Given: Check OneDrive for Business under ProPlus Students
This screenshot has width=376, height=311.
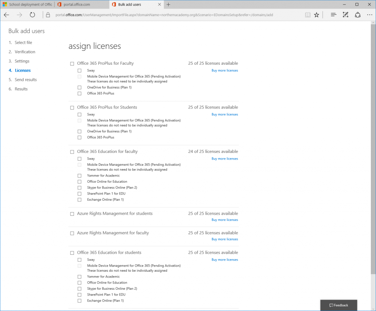Looking at the screenshot, I should [79, 131].
